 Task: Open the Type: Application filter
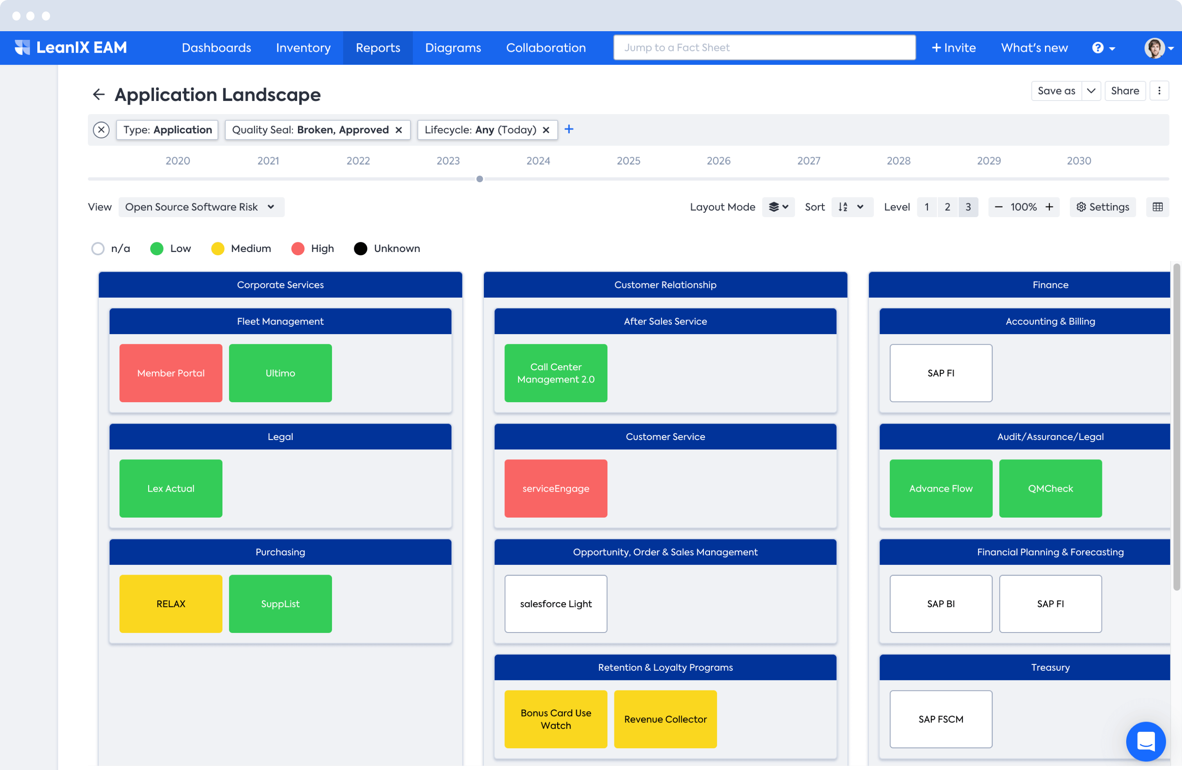click(x=167, y=130)
